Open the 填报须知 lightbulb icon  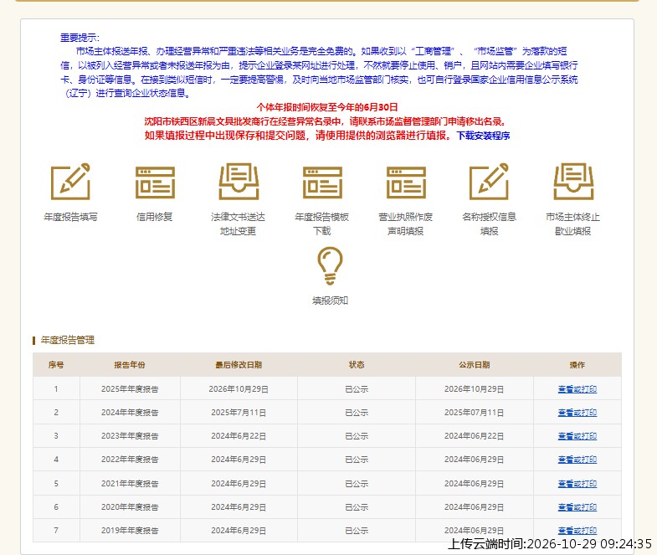331,266
